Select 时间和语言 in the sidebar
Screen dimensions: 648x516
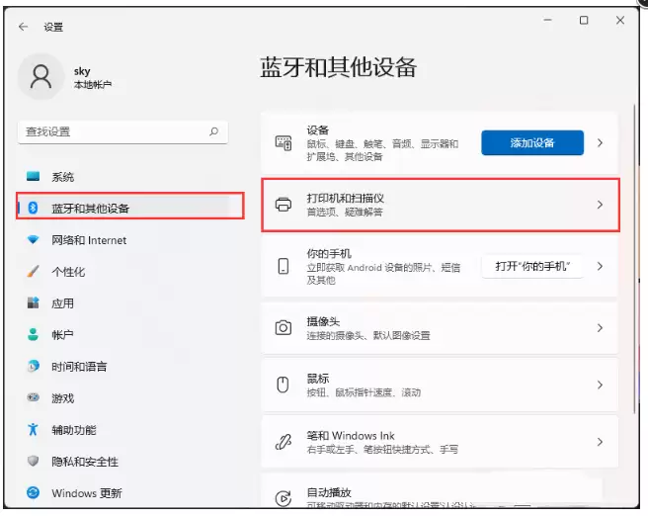pyautogui.click(x=79, y=367)
